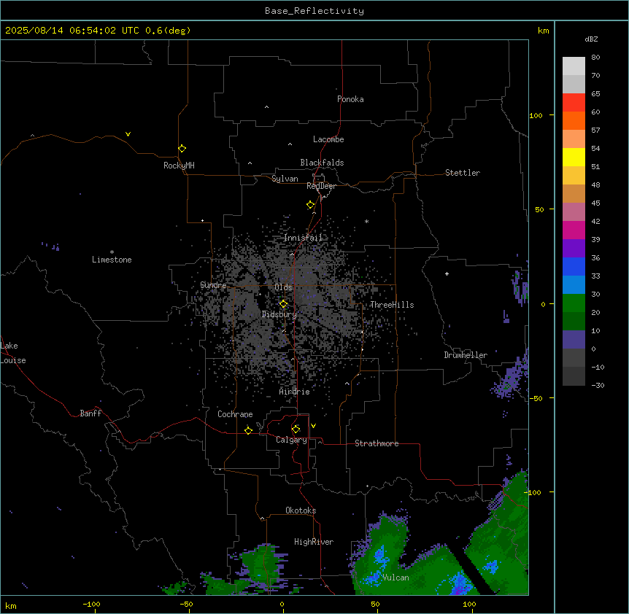Click the RockyMH label
This screenshot has height=614, width=629.
coord(179,166)
